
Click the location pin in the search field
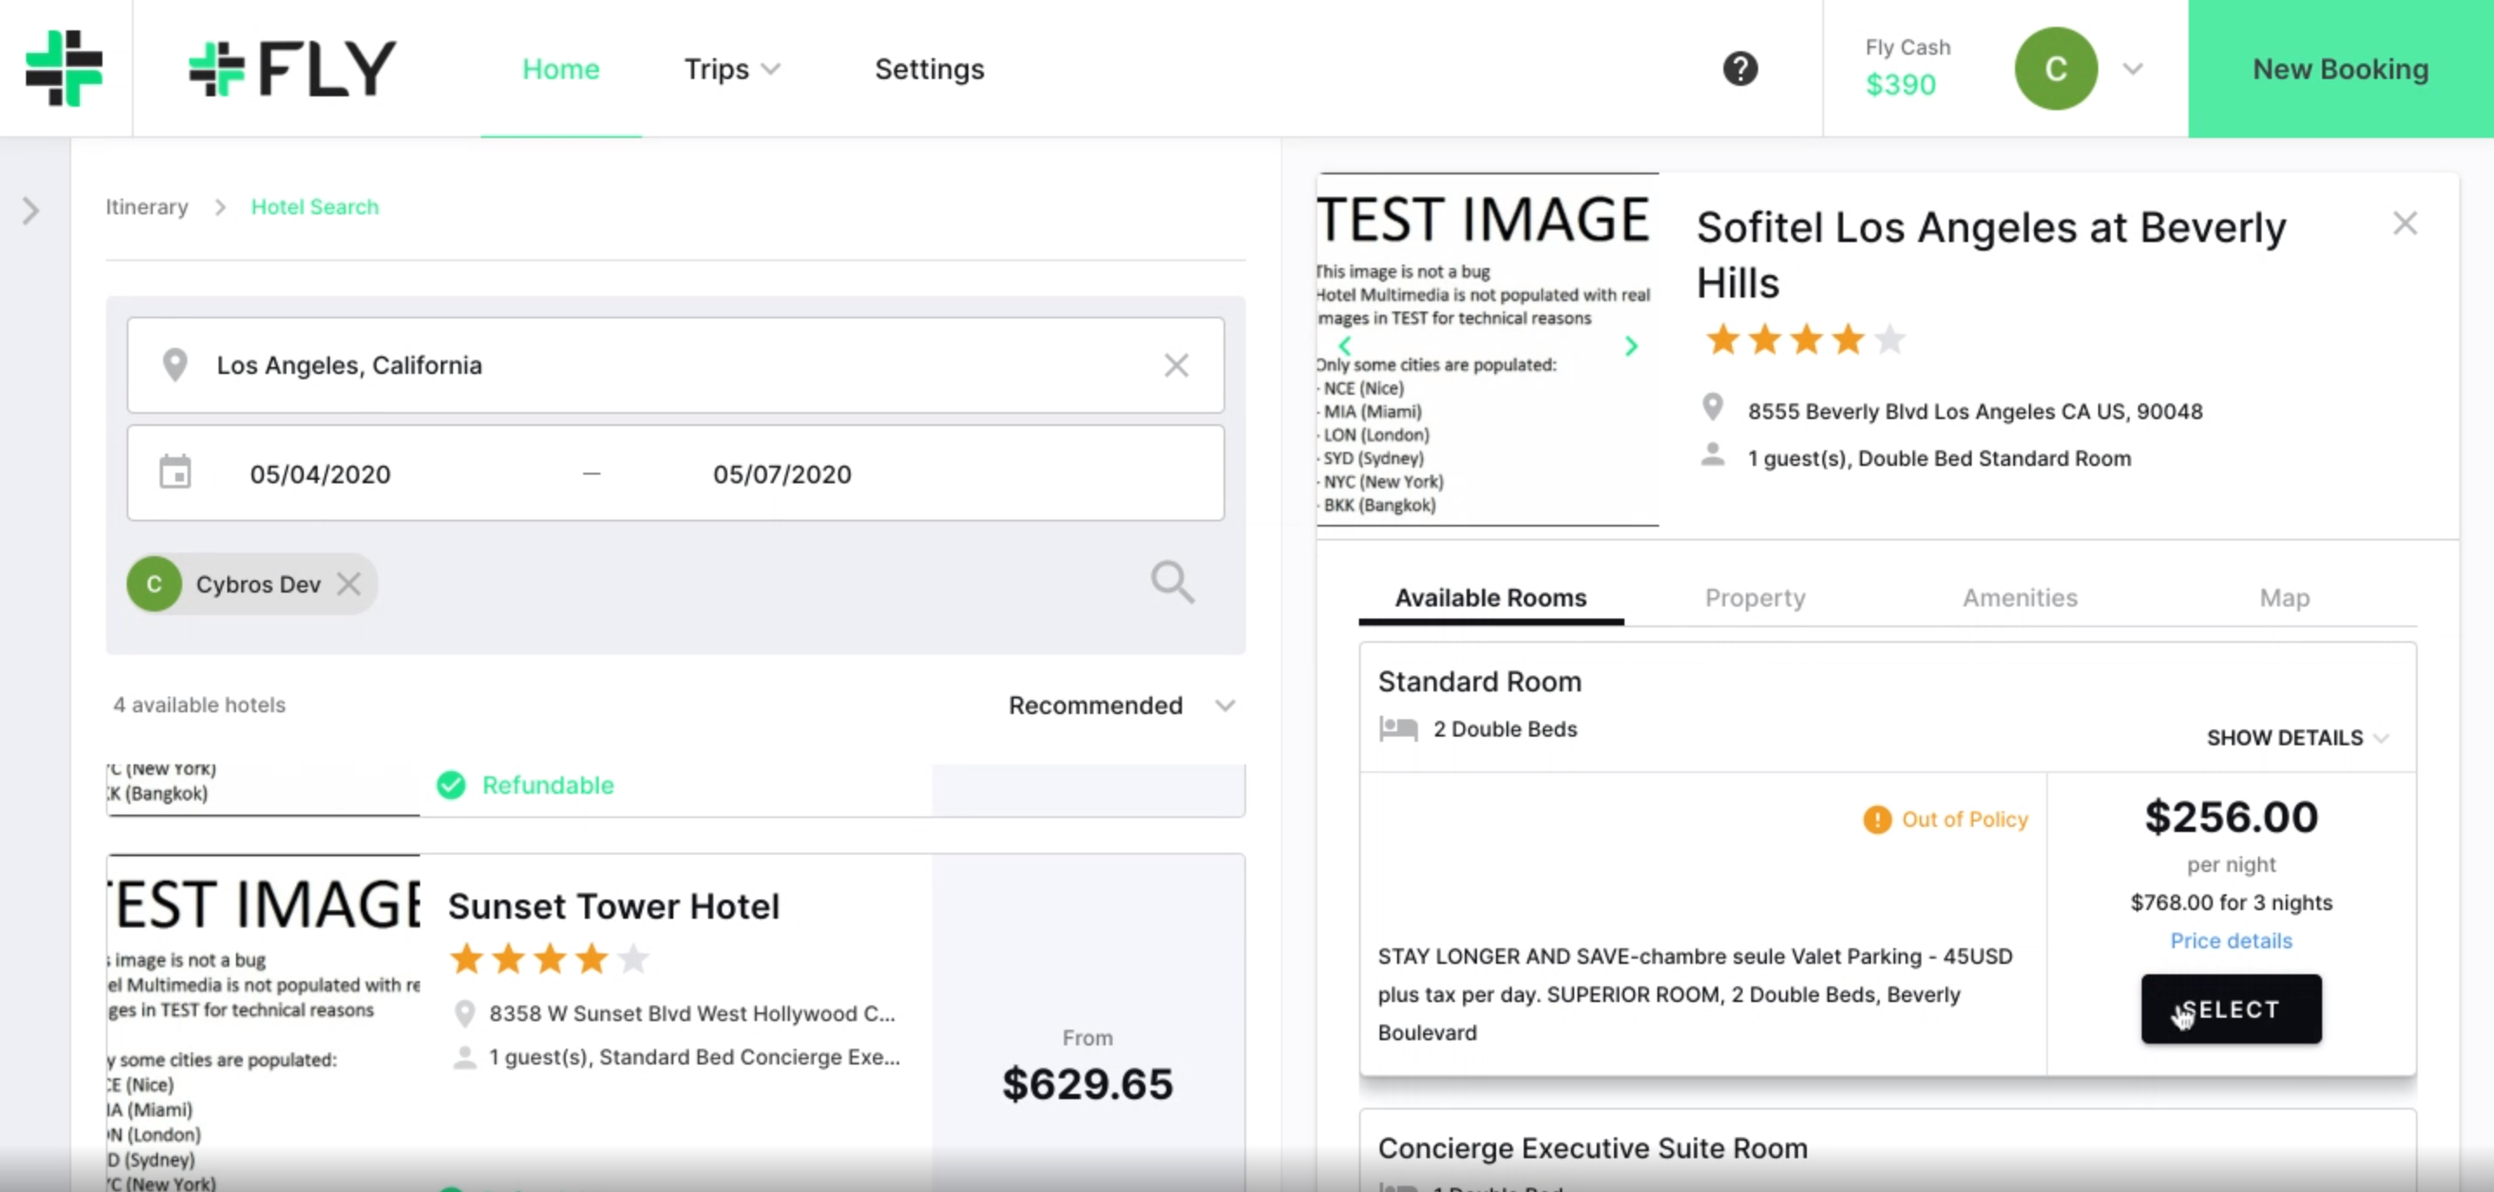[174, 364]
